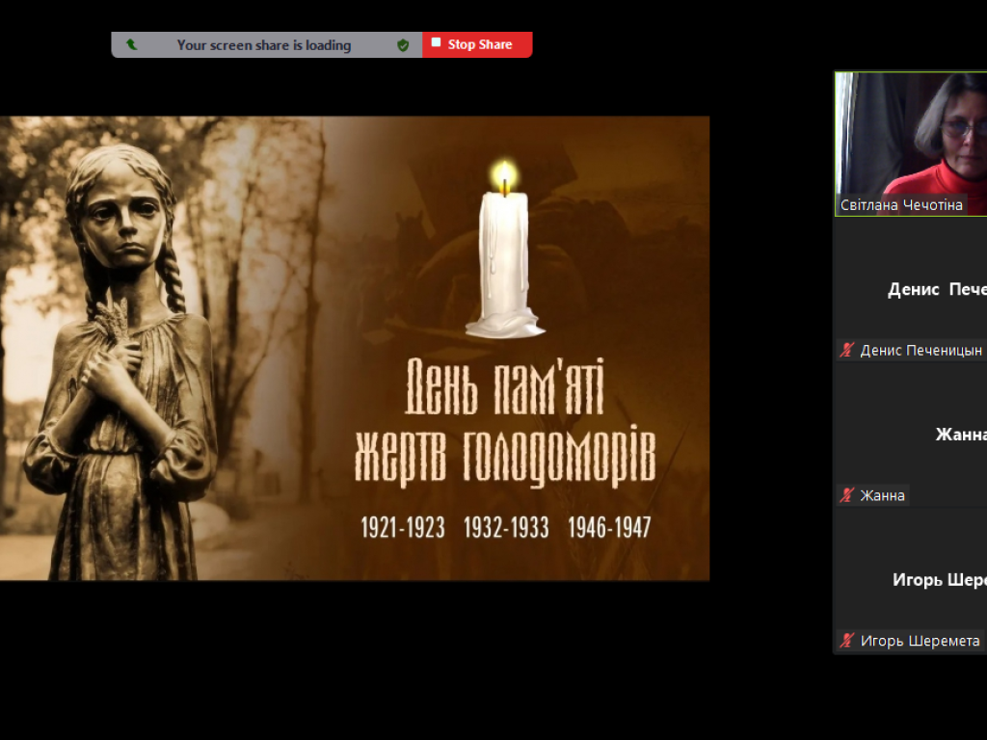Click Игорь Шеремета's muted microphone icon
This screenshot has width=987, height=740.
click(847, 641)
